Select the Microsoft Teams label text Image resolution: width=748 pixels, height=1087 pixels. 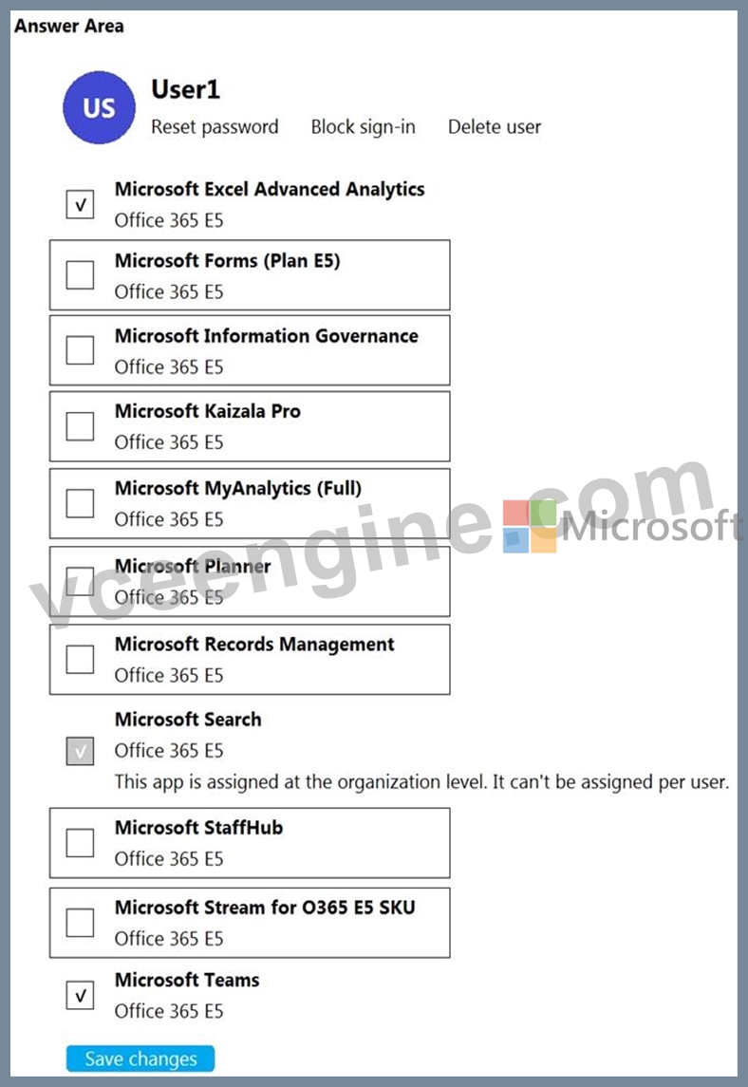click(x=187, y=980)
